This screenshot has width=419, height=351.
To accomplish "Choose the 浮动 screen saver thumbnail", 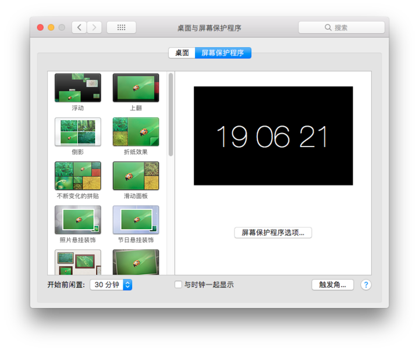I will tap(78, 88).
